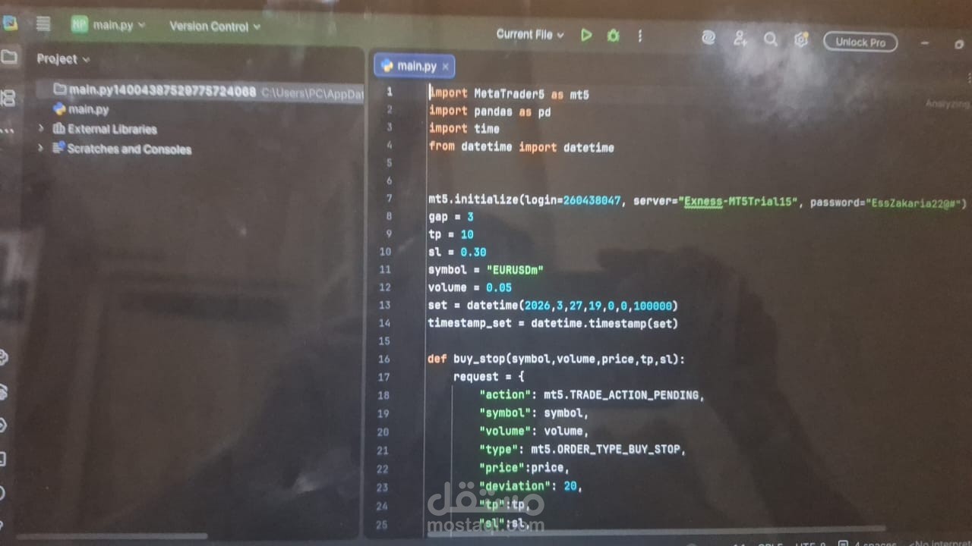The height and width of the screenshot is (546, 972).
Task: Click code line "tp = 10"
Action: pyautogui.click(x=451, y=234)
